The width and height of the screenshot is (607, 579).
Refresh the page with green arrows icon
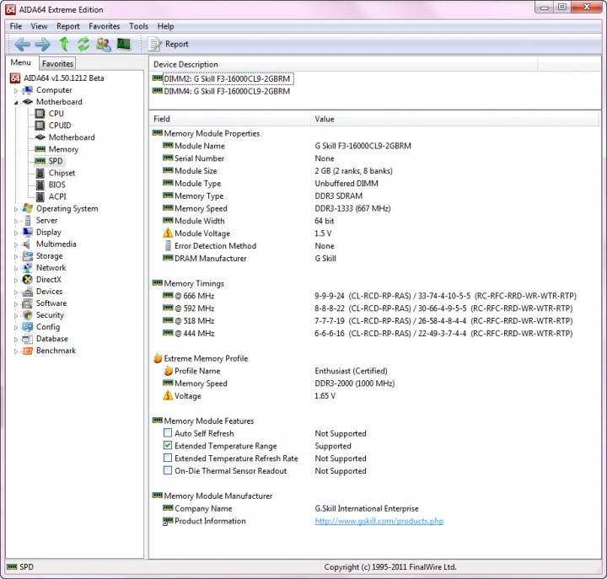click(83, 44)
